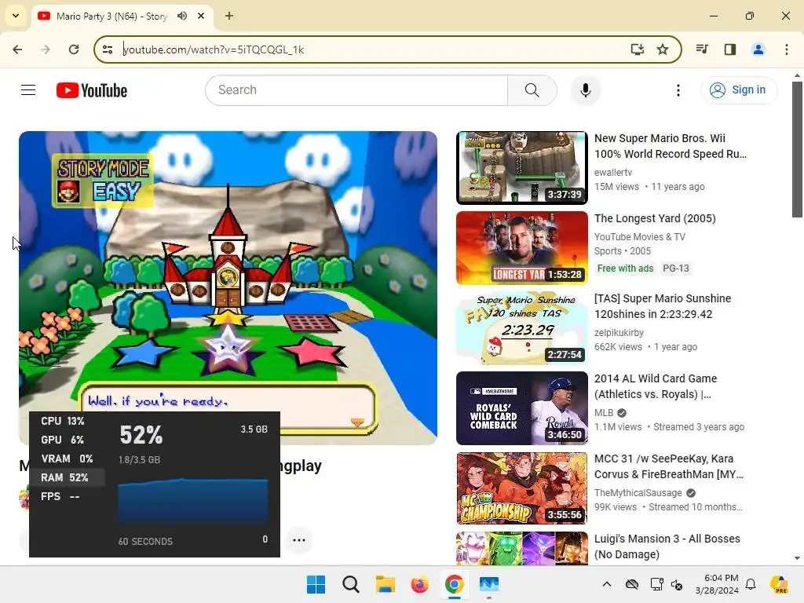
Task: Open blue window app in taskbar
Action: tap(488, 584)
